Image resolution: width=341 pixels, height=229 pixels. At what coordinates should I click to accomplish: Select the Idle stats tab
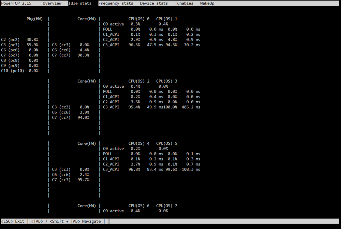[x=80, y=3]
